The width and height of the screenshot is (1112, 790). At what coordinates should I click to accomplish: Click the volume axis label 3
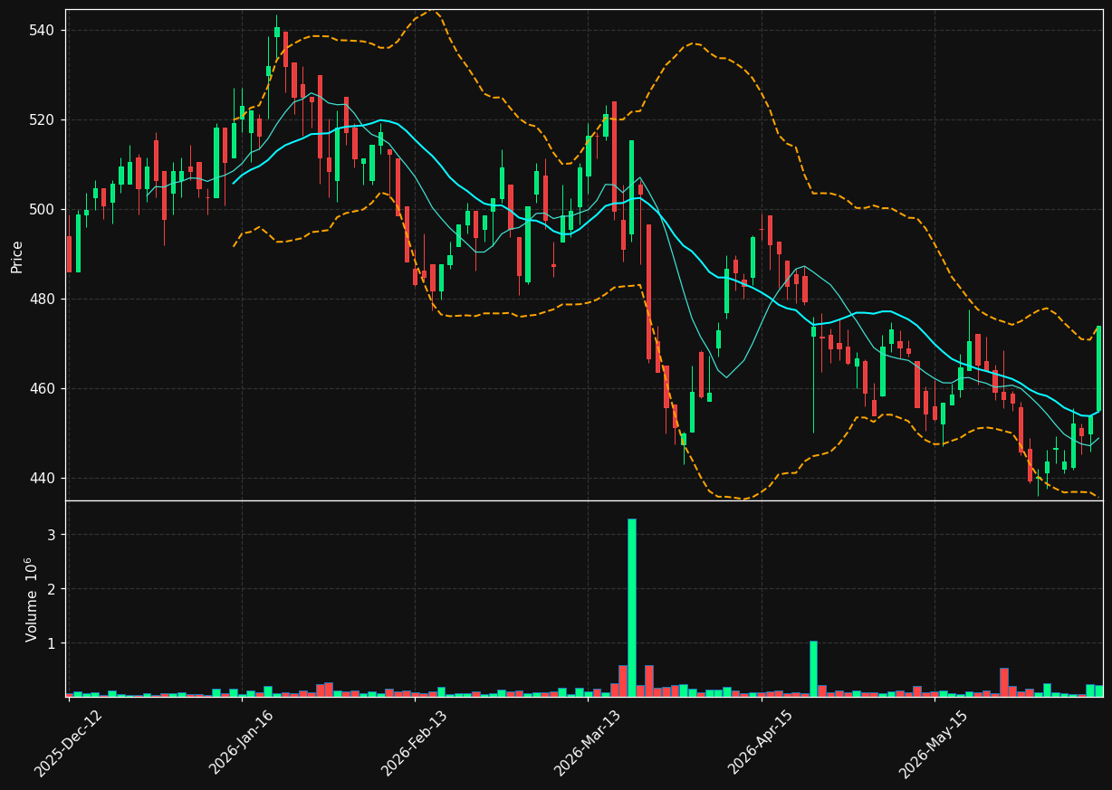[52, 536]
